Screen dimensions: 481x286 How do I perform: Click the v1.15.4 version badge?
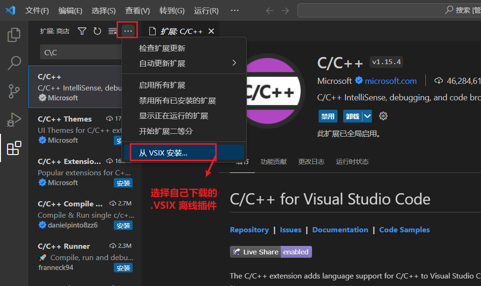coord(386,62)
